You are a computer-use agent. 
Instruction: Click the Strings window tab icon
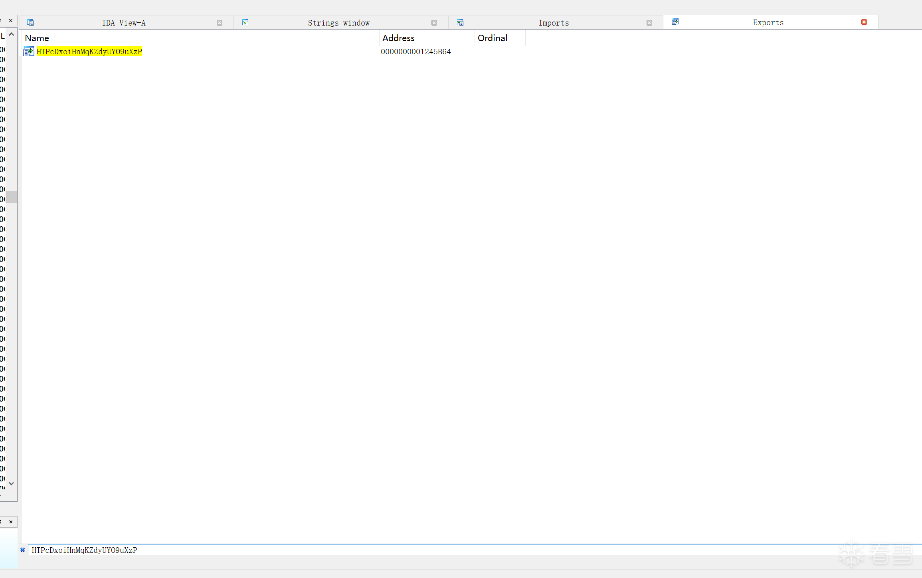click(245, 22)
